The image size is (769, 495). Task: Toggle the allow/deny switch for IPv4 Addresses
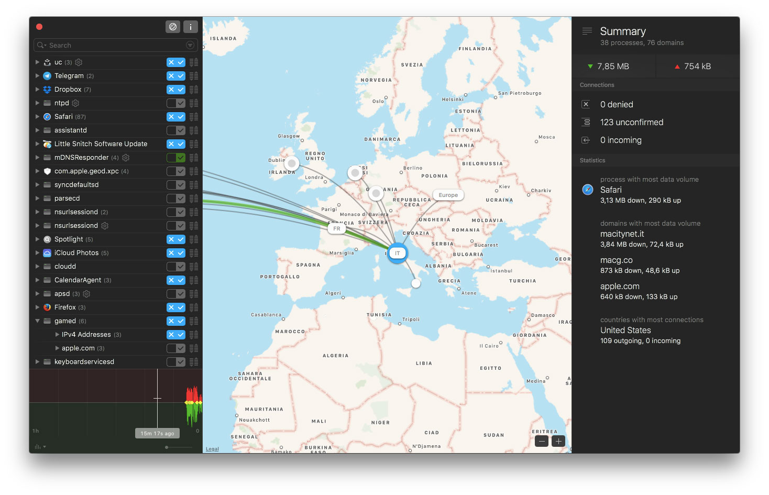[176, 335]
